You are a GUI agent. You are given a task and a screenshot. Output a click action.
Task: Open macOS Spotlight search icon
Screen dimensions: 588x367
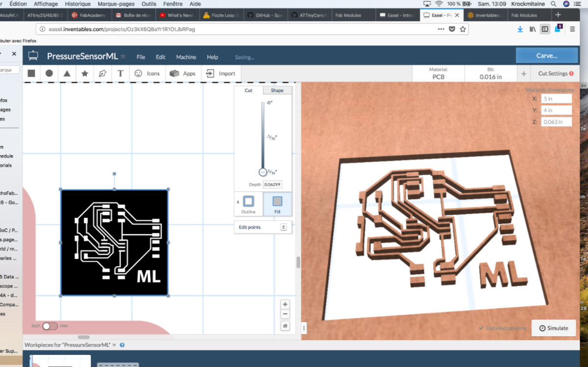(554, 3)
